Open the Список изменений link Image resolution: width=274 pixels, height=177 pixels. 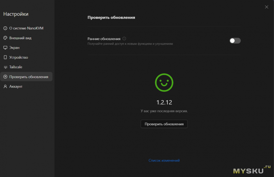coord(164,160)
